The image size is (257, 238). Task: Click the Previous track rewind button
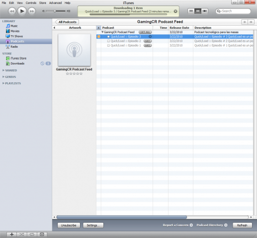pyautogui.click(x=12, y=11)
